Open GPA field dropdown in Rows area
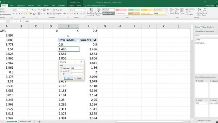Viewport: 218px width, 123px height. (207, 103)
